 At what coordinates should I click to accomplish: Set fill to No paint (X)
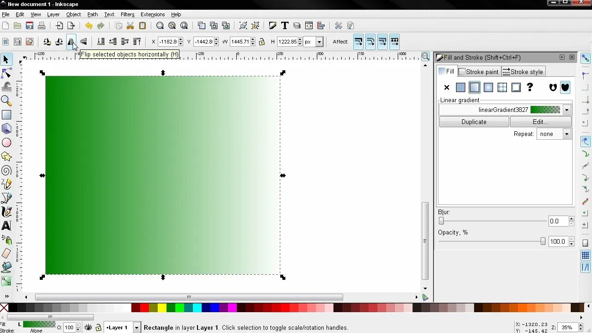447,87
